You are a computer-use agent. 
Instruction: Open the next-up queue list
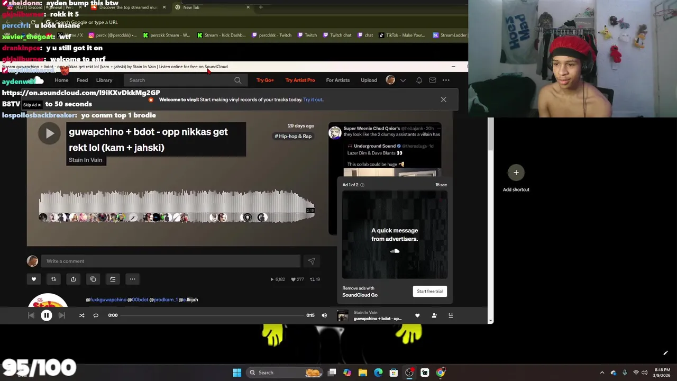(451, 315)
